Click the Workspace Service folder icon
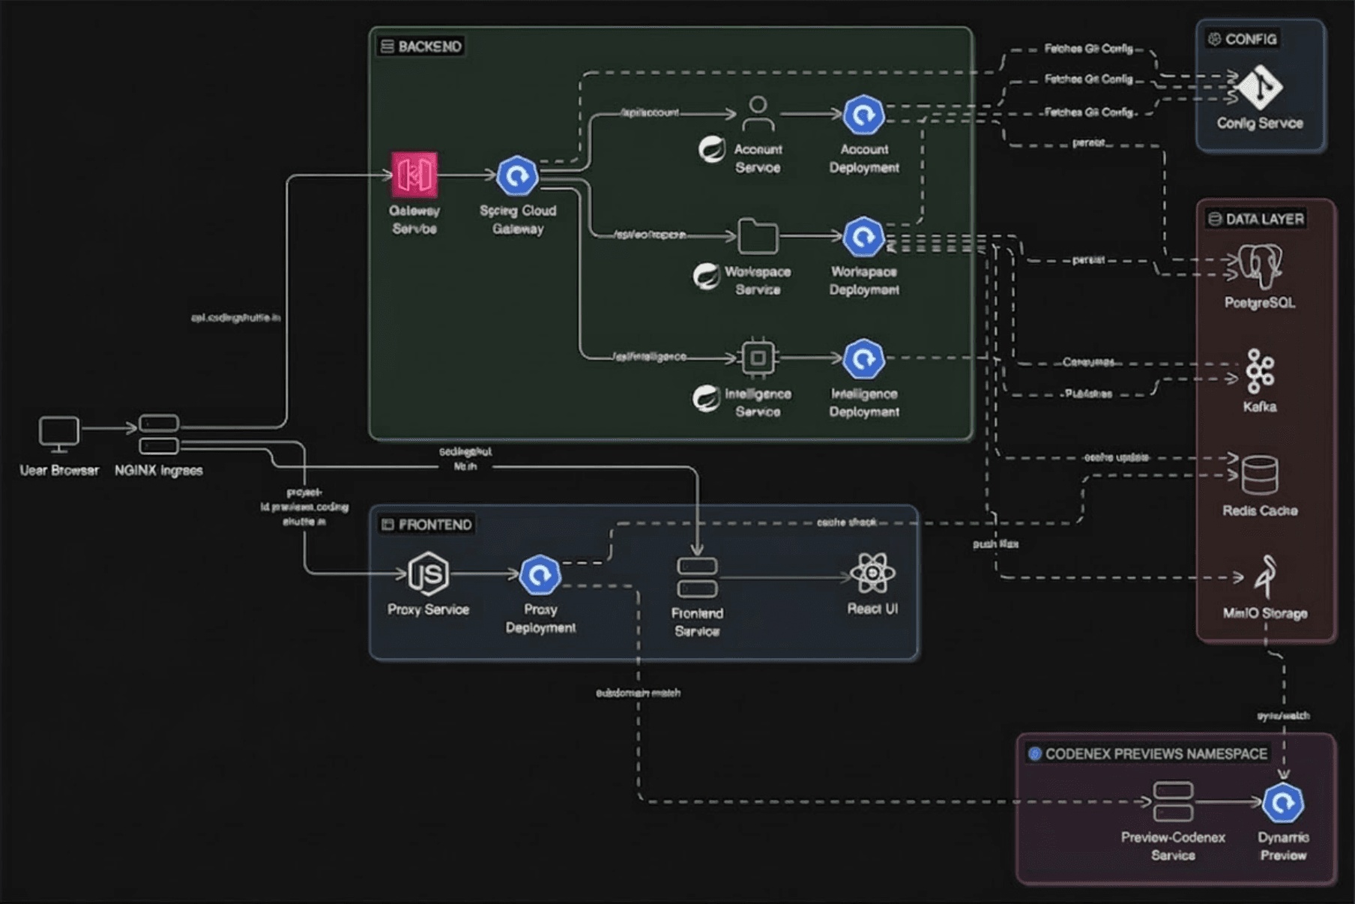Viewport: 1355px width, 904px height. click(x=758, y=237)
